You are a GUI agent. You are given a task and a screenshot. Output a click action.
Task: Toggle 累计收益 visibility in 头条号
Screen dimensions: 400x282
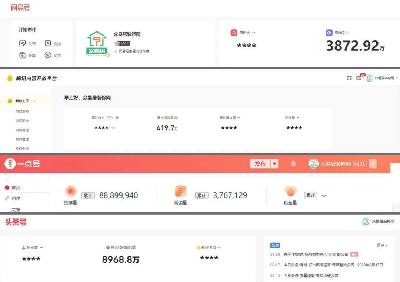point(219,247)
